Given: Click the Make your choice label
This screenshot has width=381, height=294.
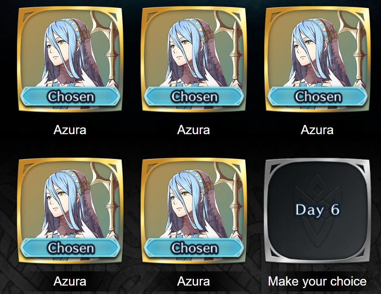Looking at the screenshot, I should click(317, 281).
